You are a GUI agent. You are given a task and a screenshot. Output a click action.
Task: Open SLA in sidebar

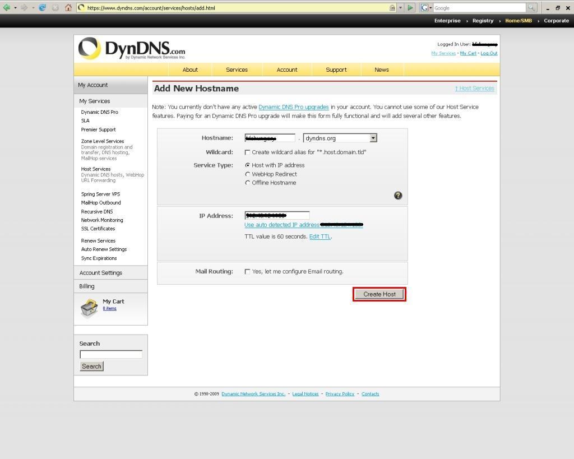pos(85,120)
